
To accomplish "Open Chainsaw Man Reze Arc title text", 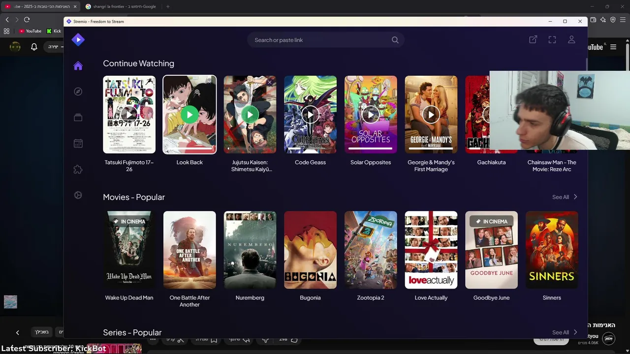I will point(552,166).
